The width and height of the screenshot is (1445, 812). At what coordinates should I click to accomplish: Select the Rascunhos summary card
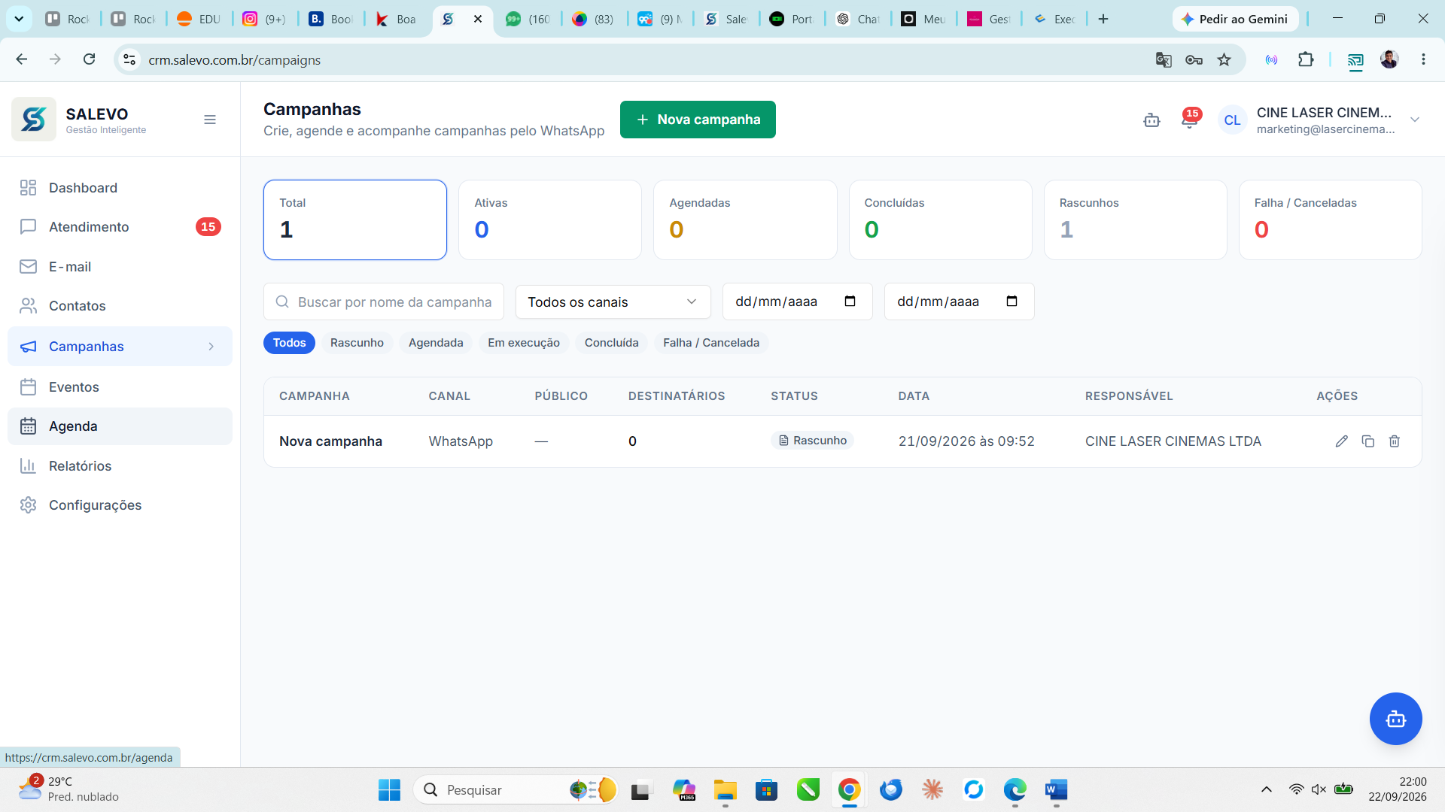[x=1135, y=220]
